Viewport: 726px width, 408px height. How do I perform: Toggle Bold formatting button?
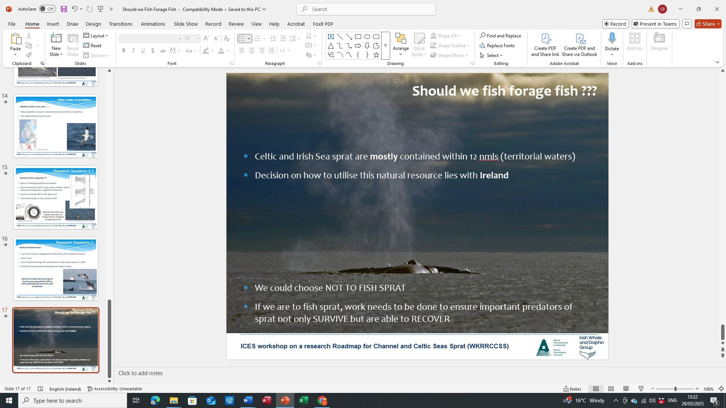pos(124,51)
